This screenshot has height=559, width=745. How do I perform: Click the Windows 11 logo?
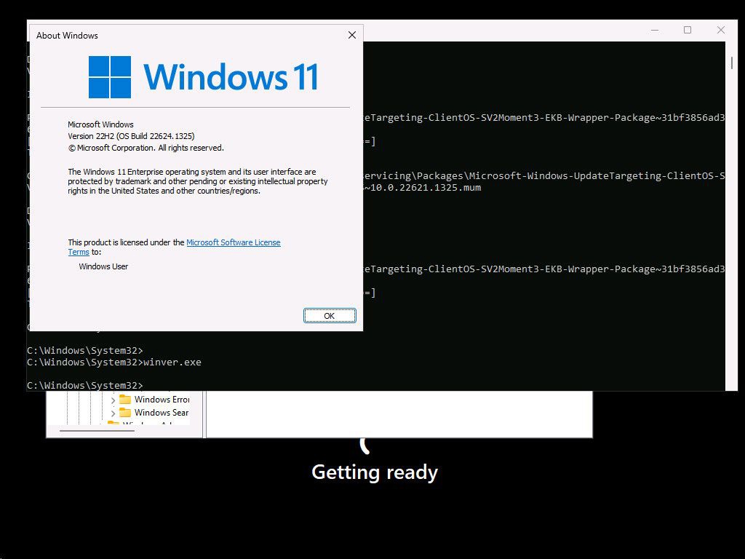pos(204,76)
